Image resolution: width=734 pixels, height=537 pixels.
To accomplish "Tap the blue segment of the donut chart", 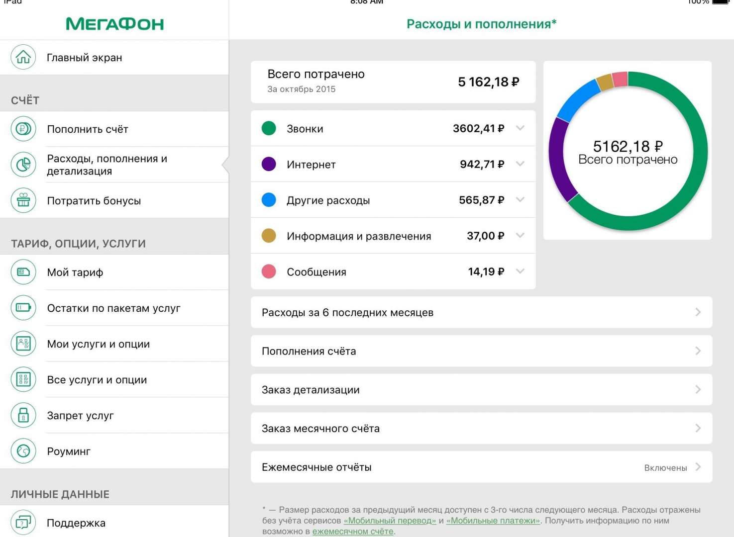I will point(577,99).
